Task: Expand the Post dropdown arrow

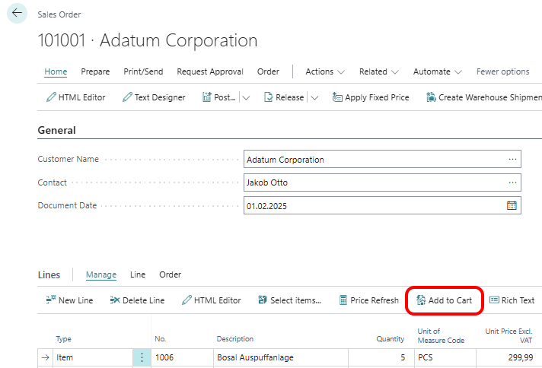Action: coord(246,97)
